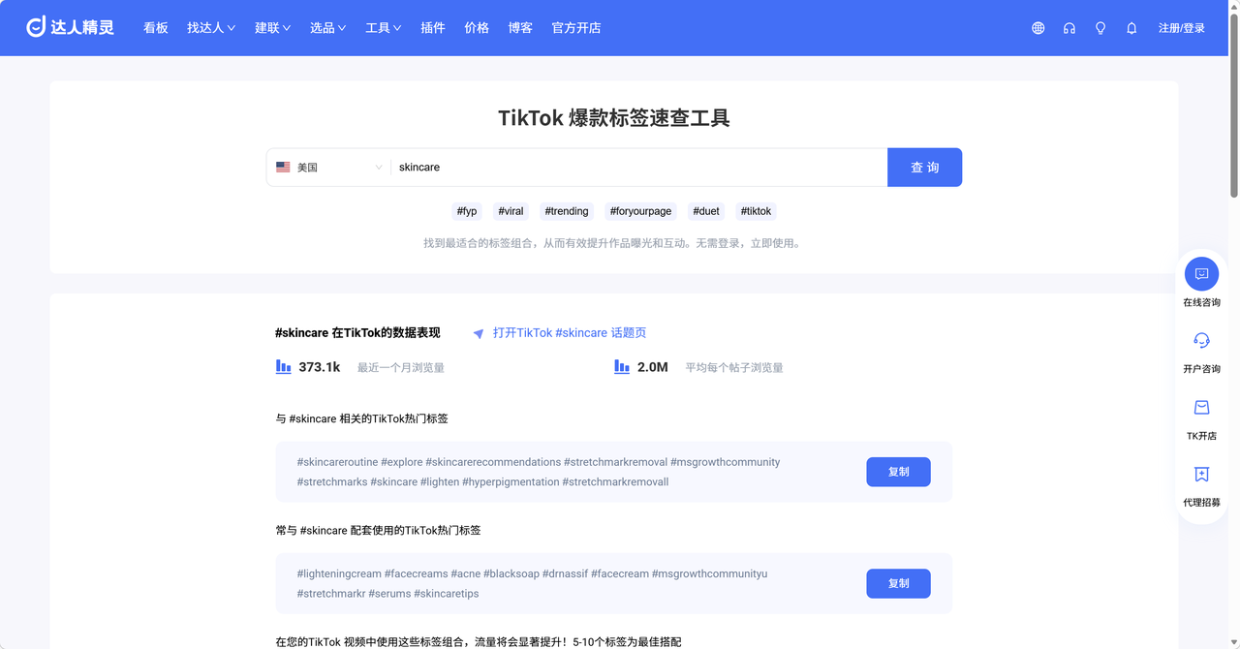Image resolution: width=1240 pixels, height=649 pixels.
Task: Click the lightbulb icon in header
Action: [x=1100, y=28]
